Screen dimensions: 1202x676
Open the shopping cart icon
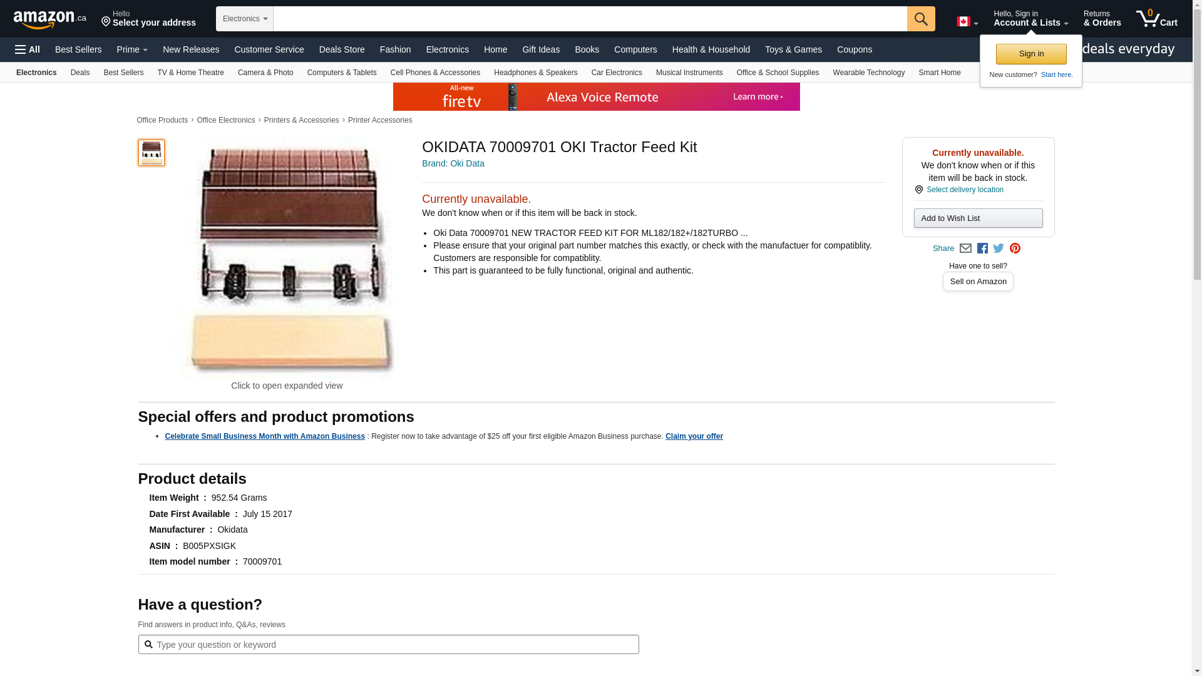pyautogui.click(x=1156, y=19)
